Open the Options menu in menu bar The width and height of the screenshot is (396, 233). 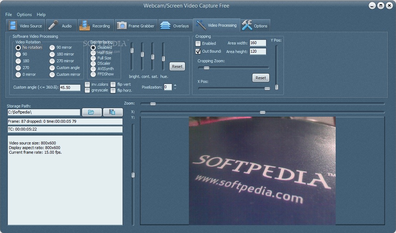[24, 14]
